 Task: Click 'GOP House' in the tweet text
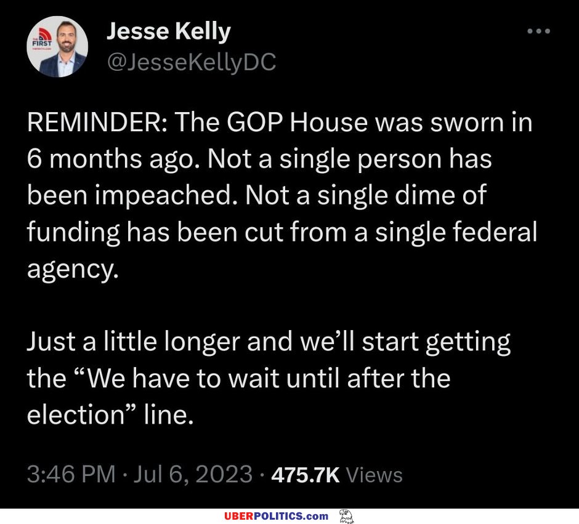click(297, 122)
